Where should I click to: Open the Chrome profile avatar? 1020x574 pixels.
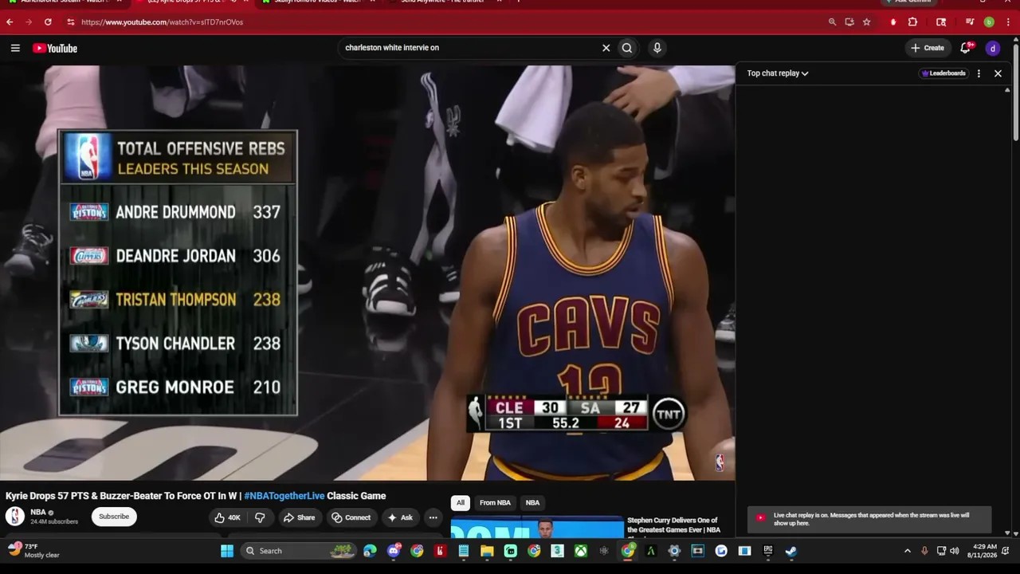click(x=989, y=22)
